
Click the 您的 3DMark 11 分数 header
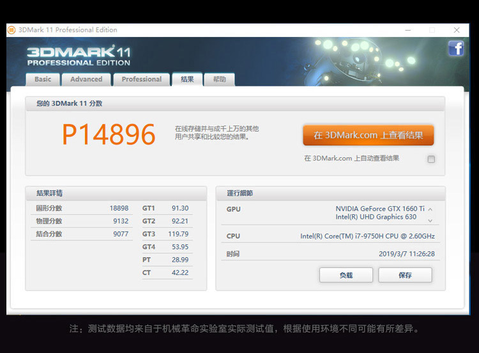coord(235,104)
